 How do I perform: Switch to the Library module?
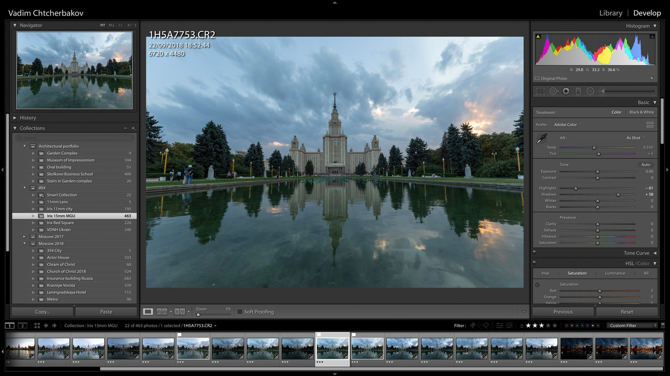click(x=610, y=13)
